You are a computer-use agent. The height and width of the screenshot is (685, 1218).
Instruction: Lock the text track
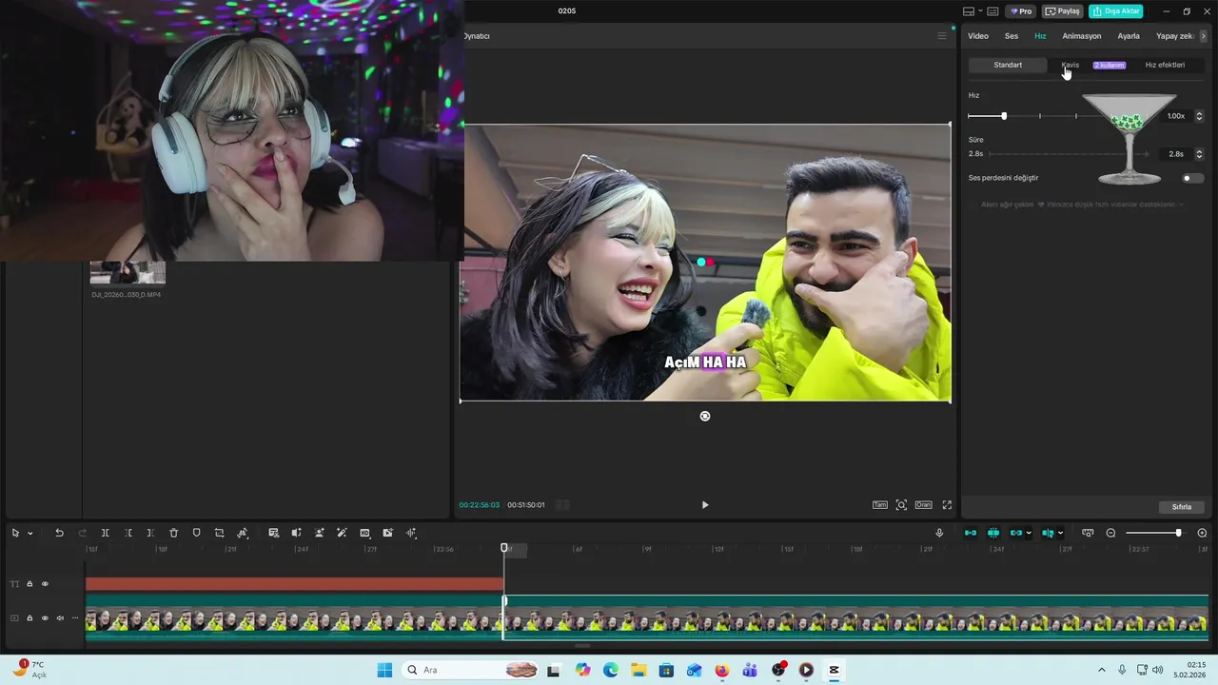click(x=29, y=584)
